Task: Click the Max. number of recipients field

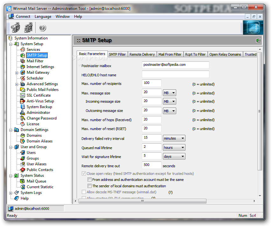Action: pyautogui.click(x=152, y=83)
